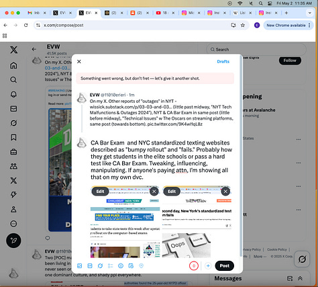Click the date and time in the menu bar
The width and height of the screenshot is (318, 287).
click(294, 3)
